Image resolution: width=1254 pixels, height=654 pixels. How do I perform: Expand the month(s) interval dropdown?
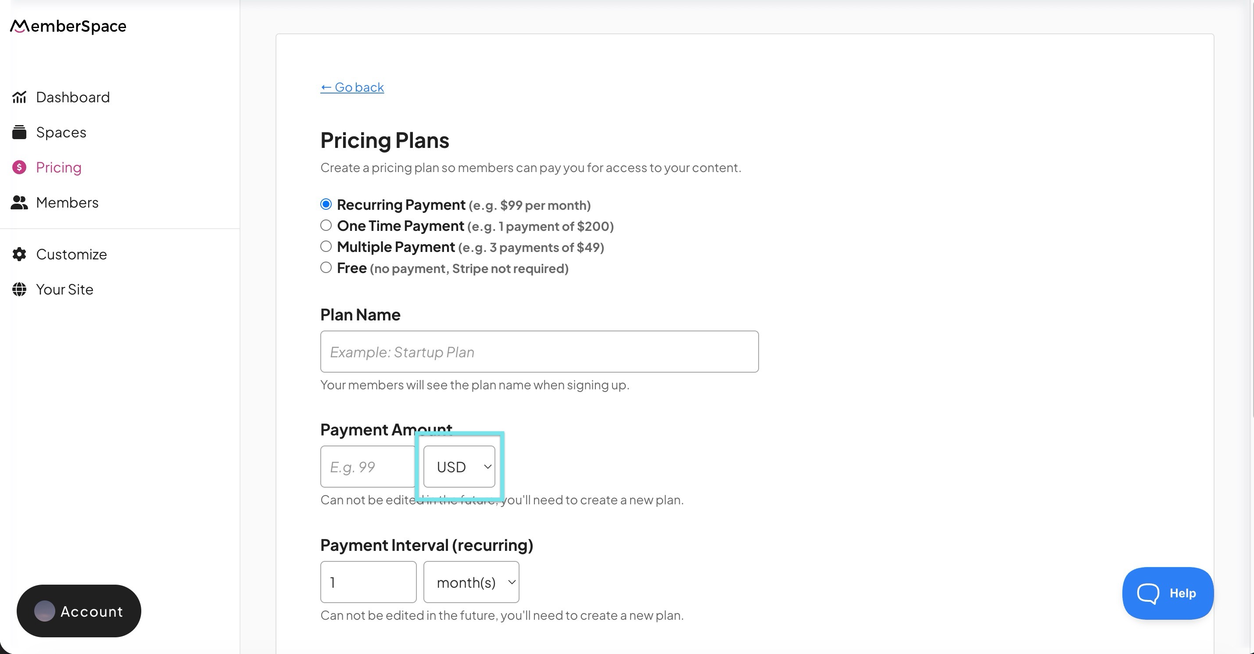pos(471,582)
